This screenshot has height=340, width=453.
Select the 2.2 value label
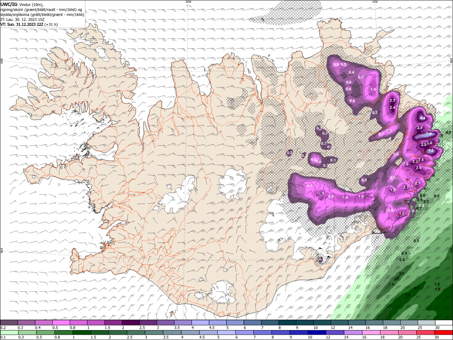click(406, 187)
